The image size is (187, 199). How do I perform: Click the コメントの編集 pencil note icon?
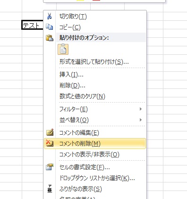pyautogui.click(x=50, y=132)
